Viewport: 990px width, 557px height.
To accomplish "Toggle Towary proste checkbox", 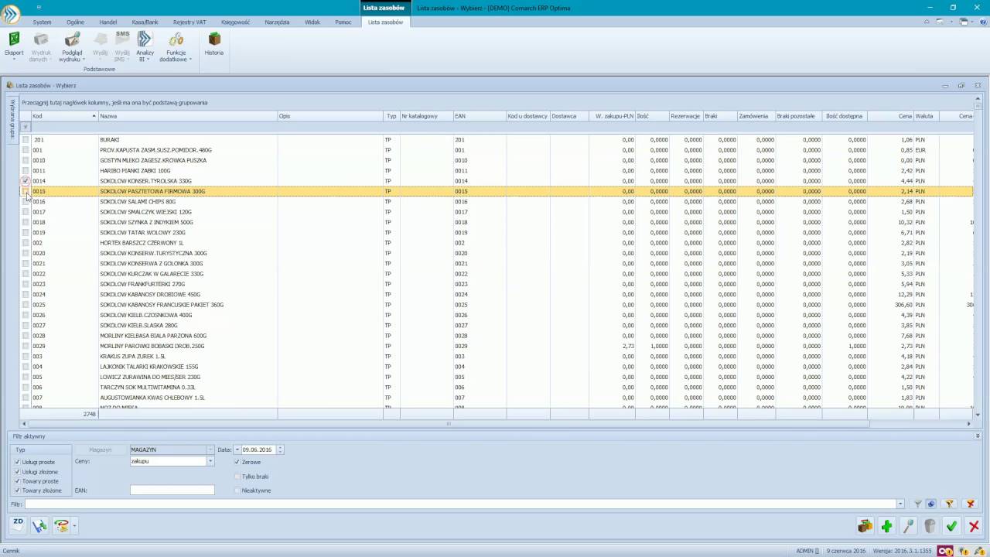I will [18, 481].
